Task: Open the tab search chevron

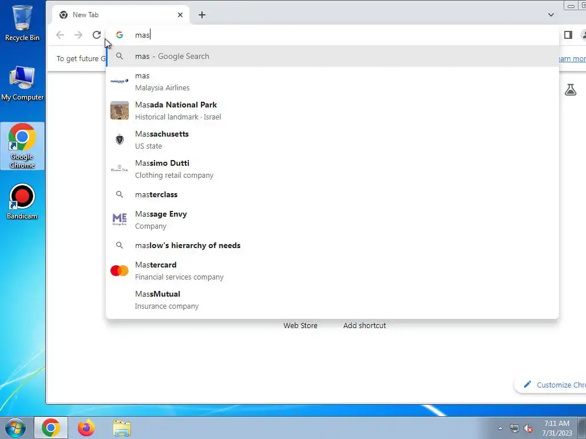Action: 551,14
